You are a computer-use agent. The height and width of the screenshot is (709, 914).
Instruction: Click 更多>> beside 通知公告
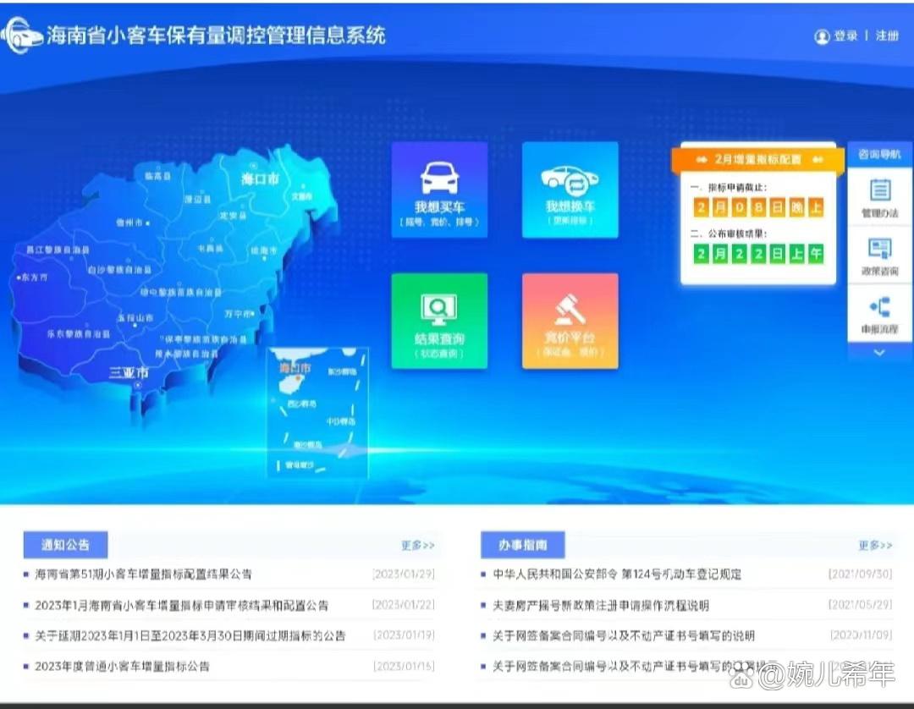tap(417, 546)
